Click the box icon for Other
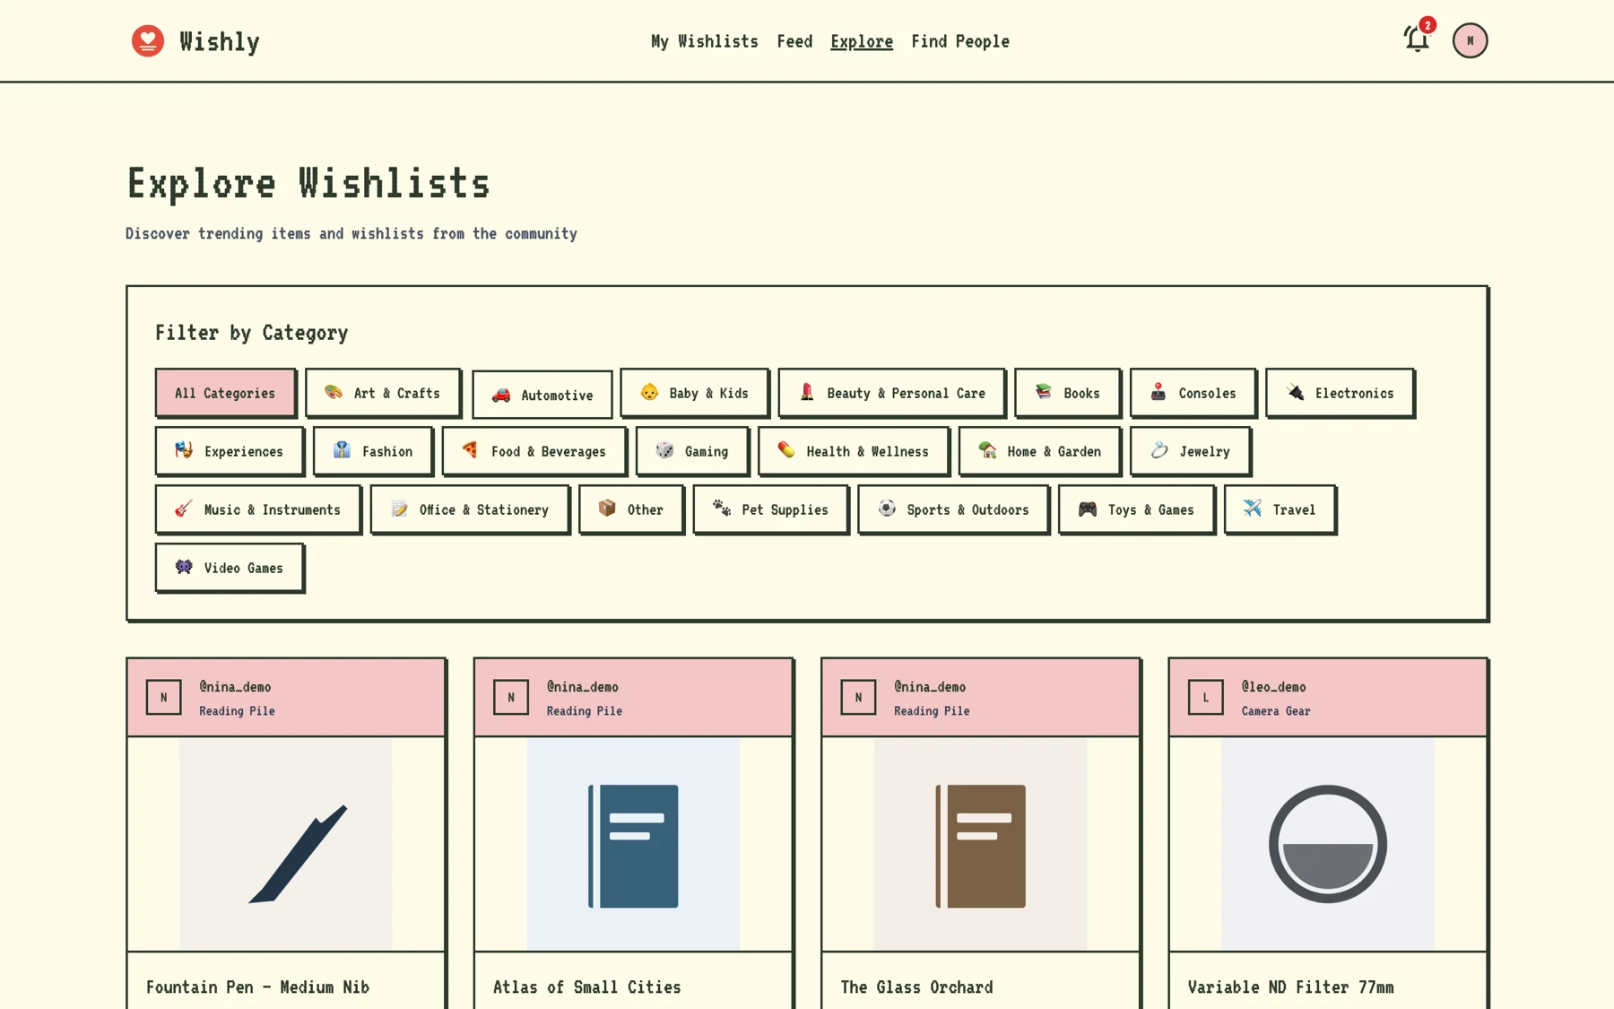1614x1009 pixels. click(607, 509)
